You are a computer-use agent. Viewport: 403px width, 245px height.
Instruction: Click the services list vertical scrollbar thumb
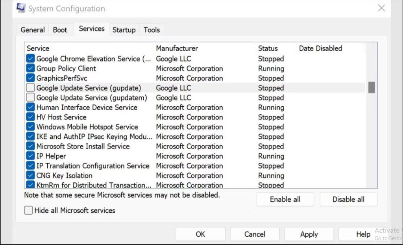372,87
